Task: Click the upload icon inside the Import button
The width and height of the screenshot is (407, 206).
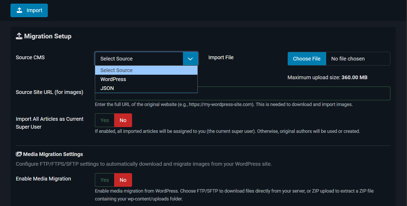Action: (x=19, y=10)
